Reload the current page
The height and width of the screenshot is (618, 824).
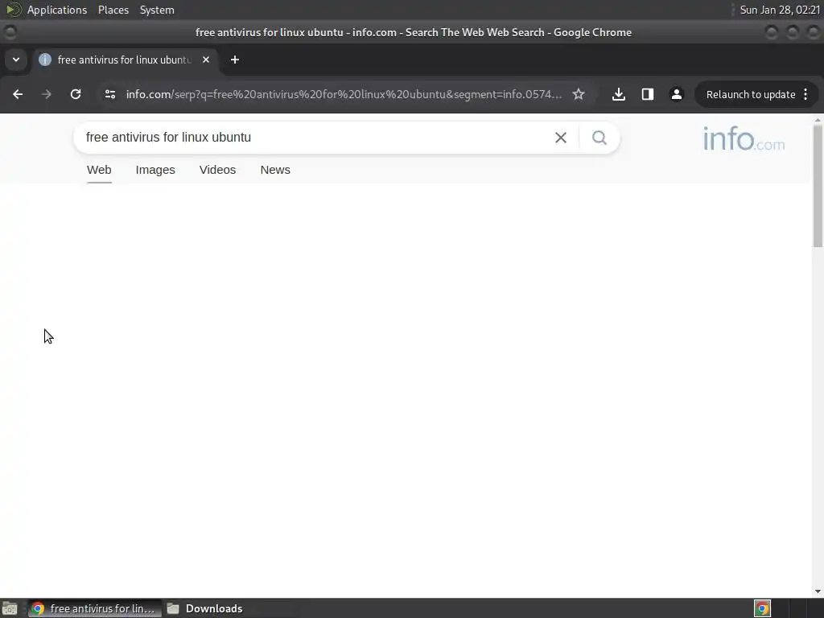76,95
